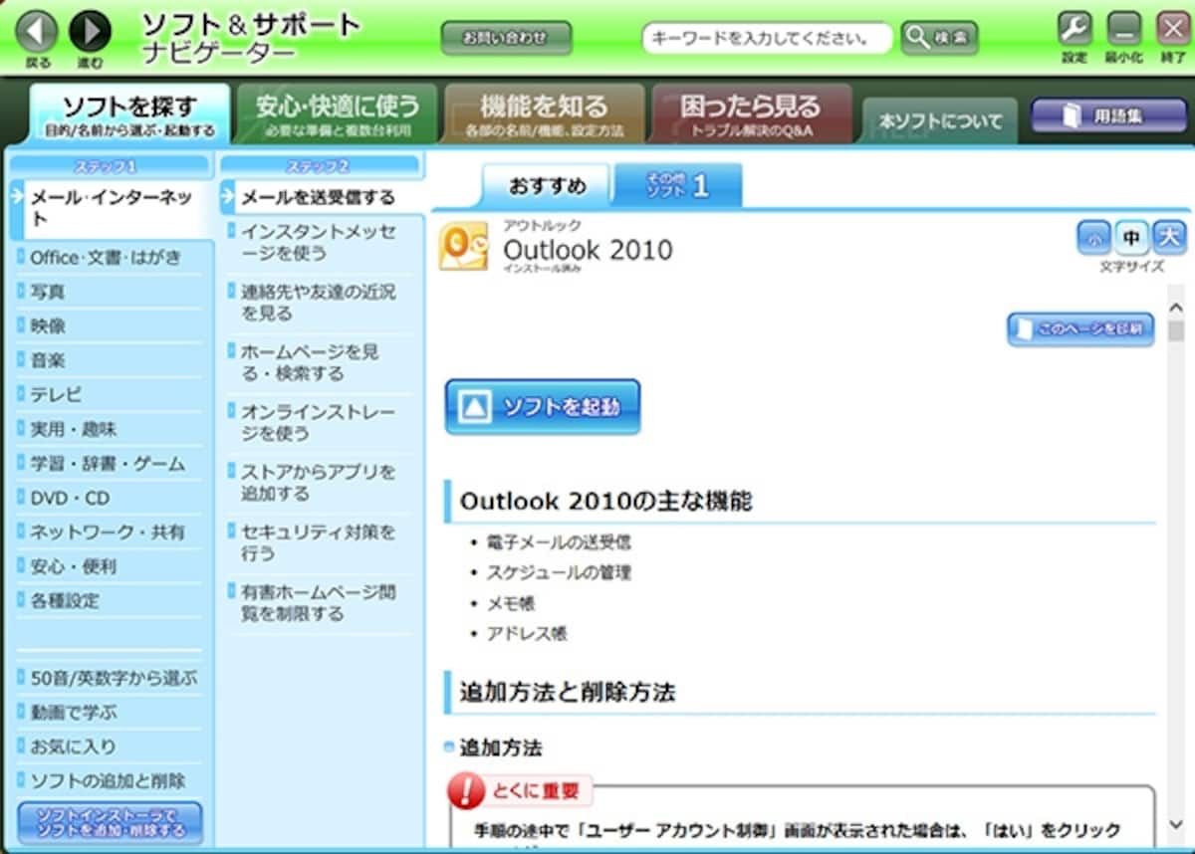Print this page with このページを印刷
This screenshot has width=1195, height=854.
1080,329
